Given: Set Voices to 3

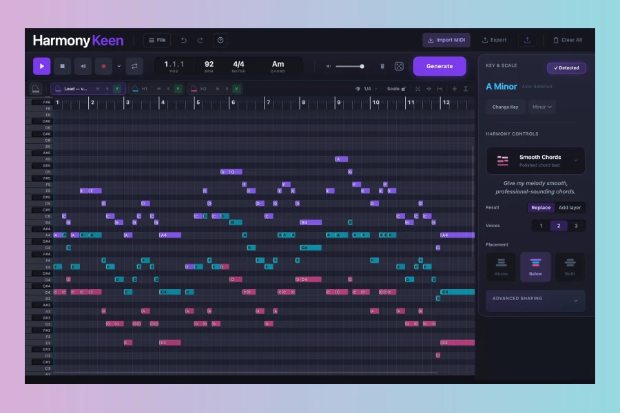Looking at the screenshot, I should 576,226.
